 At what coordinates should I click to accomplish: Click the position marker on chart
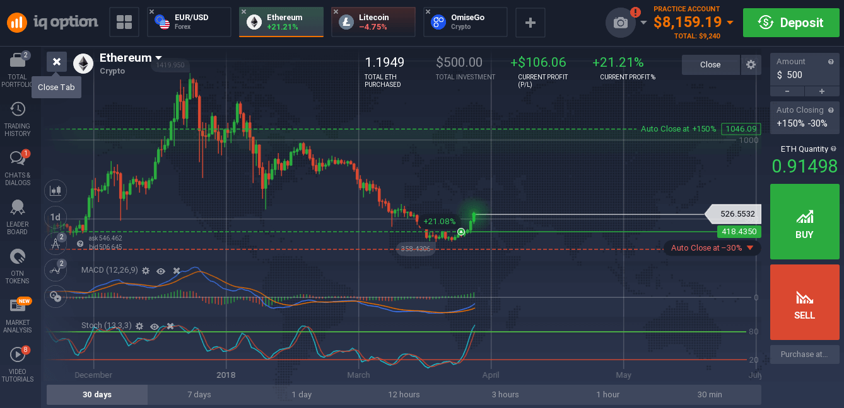point(461,232)
